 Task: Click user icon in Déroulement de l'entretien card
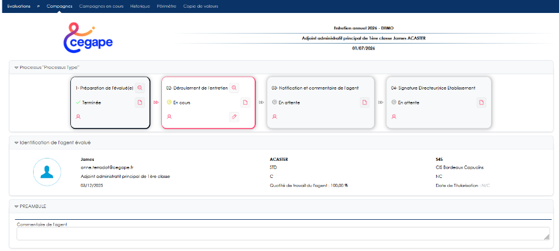point(169,116)
